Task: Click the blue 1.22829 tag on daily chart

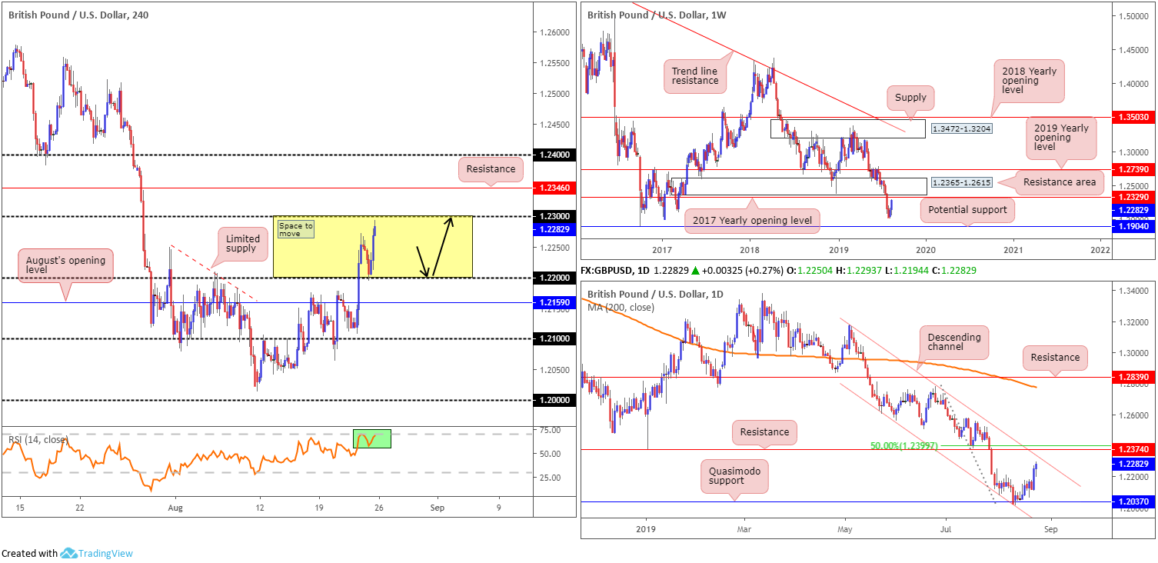Action: (x=1133, y=464)
